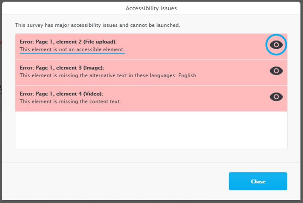Click the eye icon for Image error
Viewport: 303px width, 203px height.
pos(276,71)
